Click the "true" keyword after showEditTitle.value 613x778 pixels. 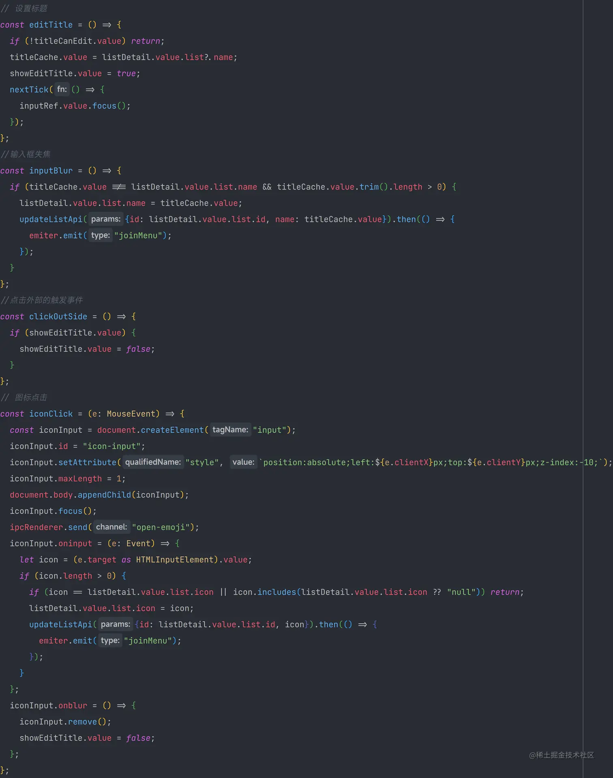pyautogui.click(x=126, y=73)
